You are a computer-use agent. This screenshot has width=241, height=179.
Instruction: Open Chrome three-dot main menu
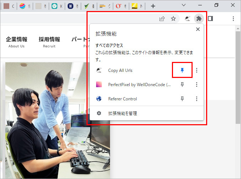click(x=233, y=19)
